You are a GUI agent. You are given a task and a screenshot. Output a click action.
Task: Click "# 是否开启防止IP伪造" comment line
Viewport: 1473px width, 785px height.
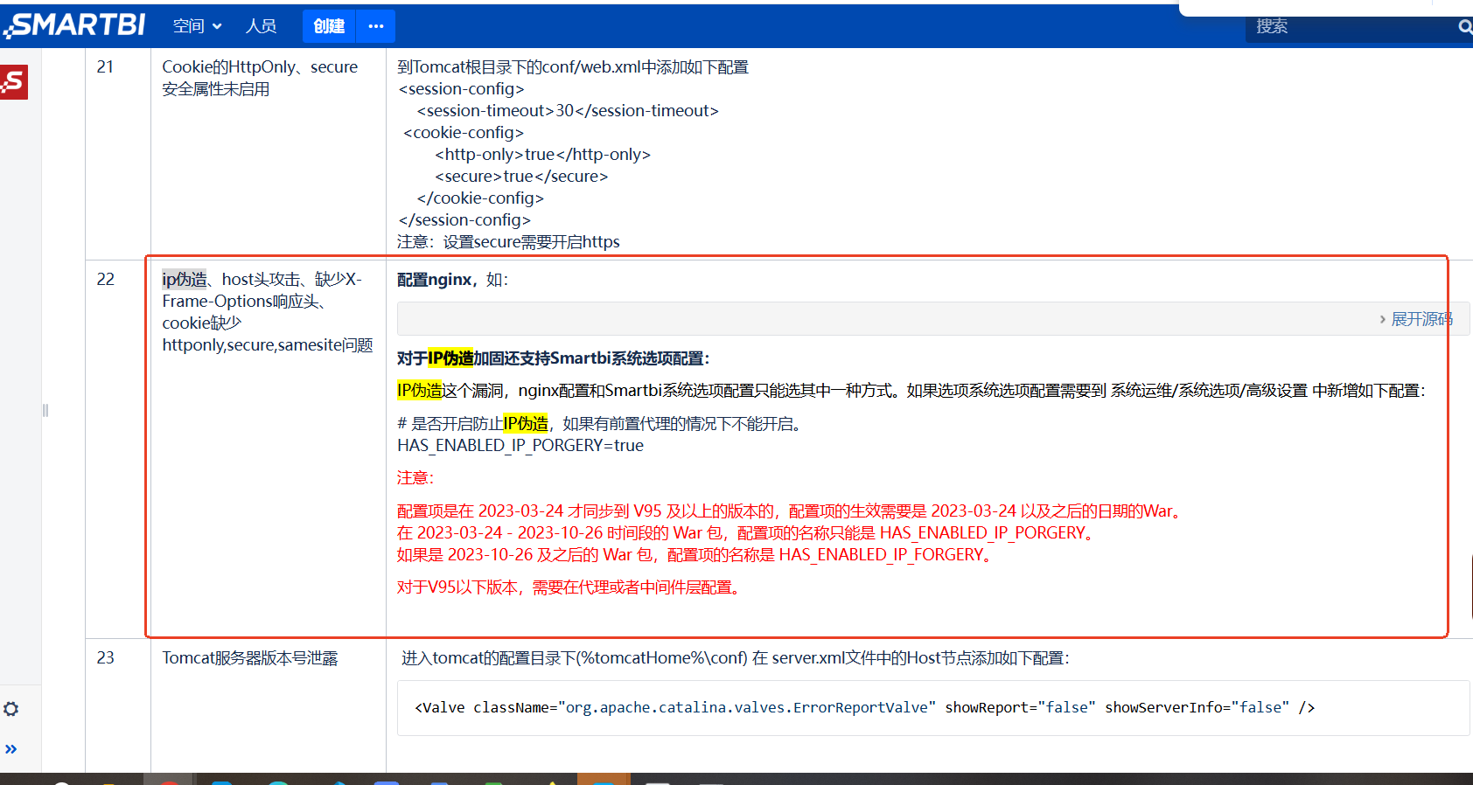coord(600,424)
